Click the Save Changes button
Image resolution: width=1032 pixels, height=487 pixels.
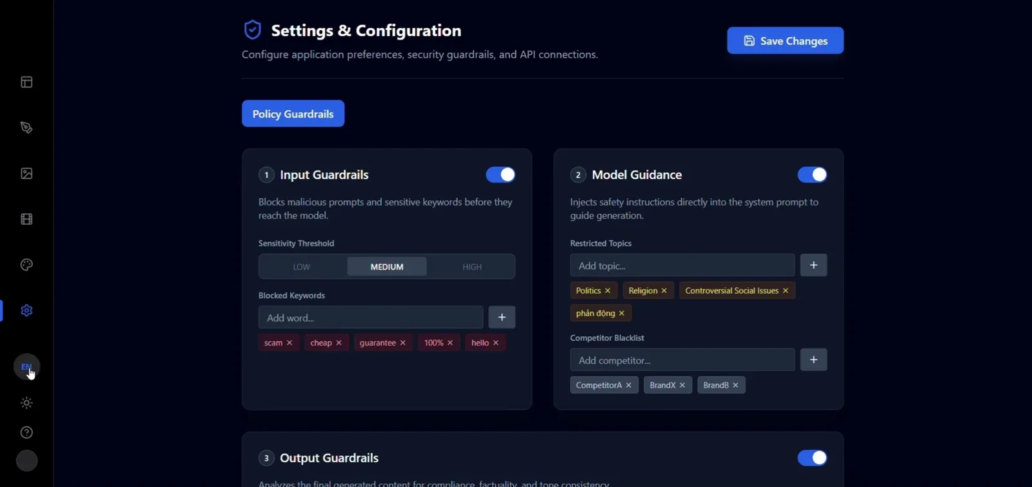785,41
